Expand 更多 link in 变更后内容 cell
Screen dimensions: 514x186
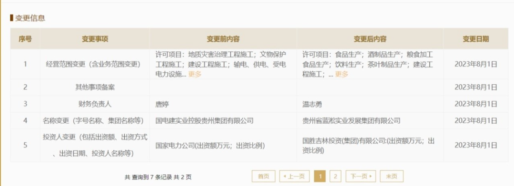pyautogui.click(x=342, y=74)
